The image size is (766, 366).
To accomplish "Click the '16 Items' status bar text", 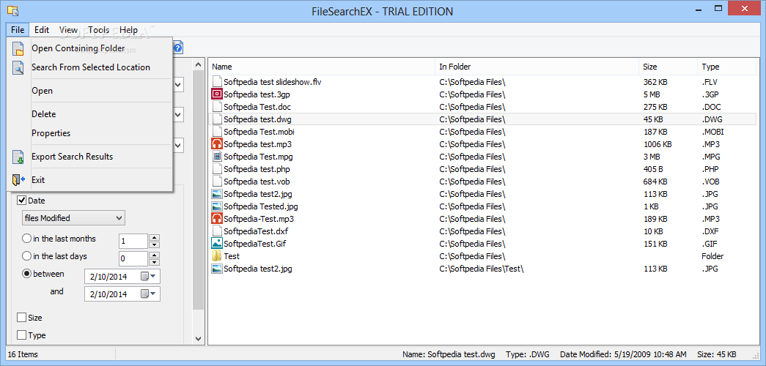I will tap(23, 354).
